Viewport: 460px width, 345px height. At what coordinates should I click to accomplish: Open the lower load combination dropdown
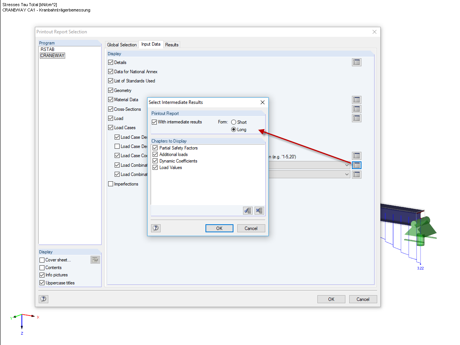(x=347, y=174)
